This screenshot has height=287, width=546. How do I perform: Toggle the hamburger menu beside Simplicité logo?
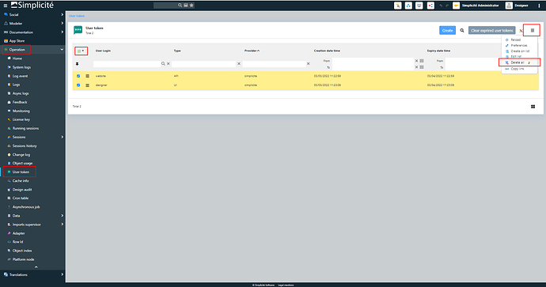click(x=6, y=6)
